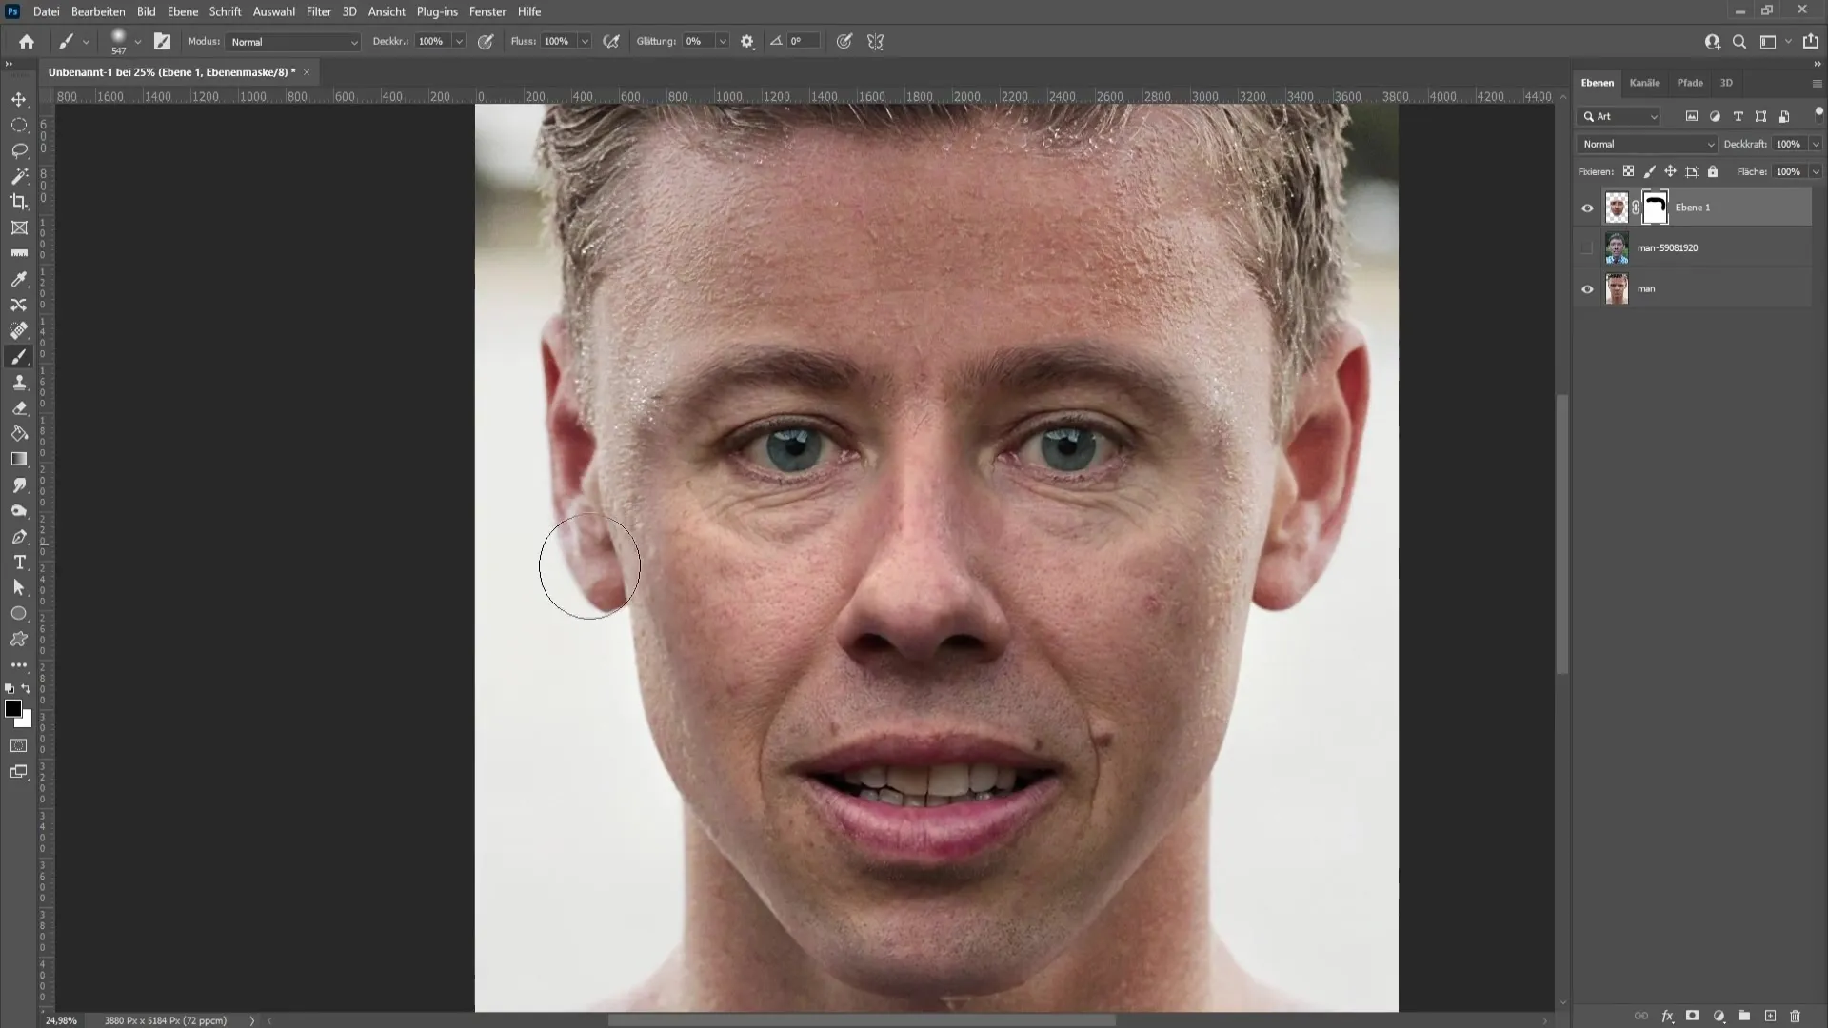Viewport: 1828px width, 1028px height.
Task: Select the Lasso tool
Action: [x=19, y=148]
